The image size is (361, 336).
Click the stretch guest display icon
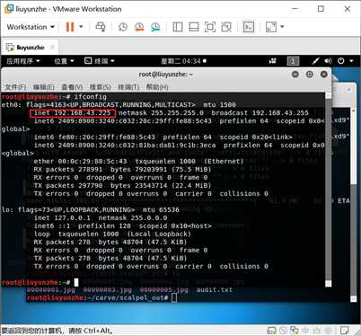pyautogui.click(x=271, y=27)
